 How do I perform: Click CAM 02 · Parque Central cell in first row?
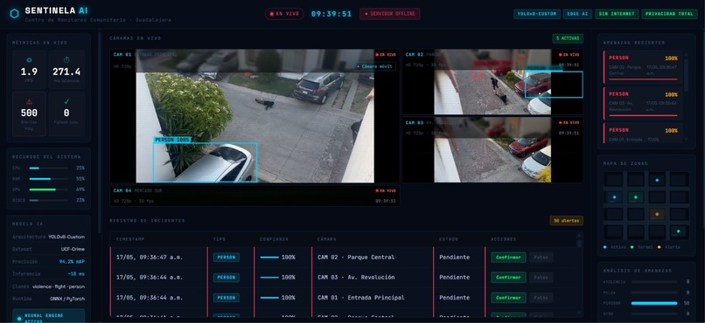click(356, 258)
